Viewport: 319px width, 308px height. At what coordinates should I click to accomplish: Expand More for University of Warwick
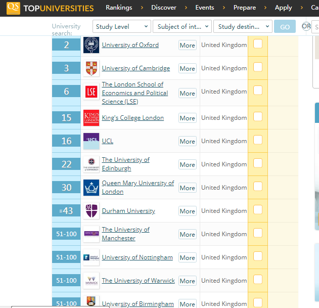pos(188,281)
